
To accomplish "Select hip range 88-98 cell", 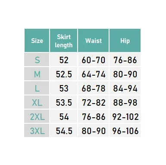I will pyautogui.click(x=125, y=102).
